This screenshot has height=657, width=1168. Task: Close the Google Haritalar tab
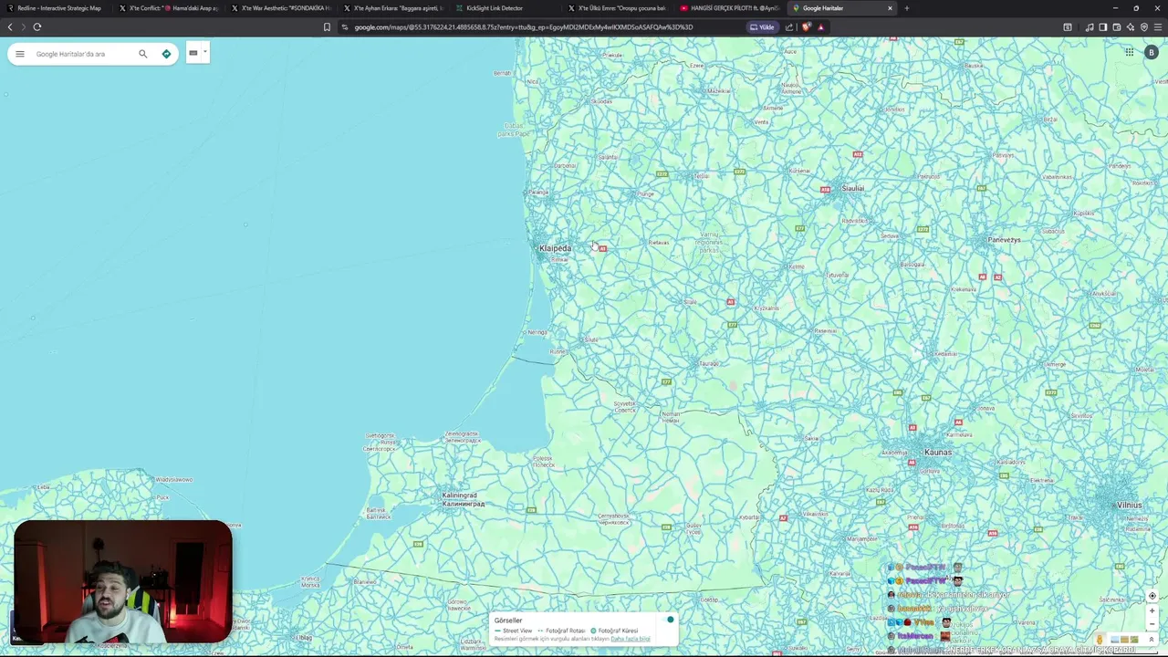click(x=890, y=8)
